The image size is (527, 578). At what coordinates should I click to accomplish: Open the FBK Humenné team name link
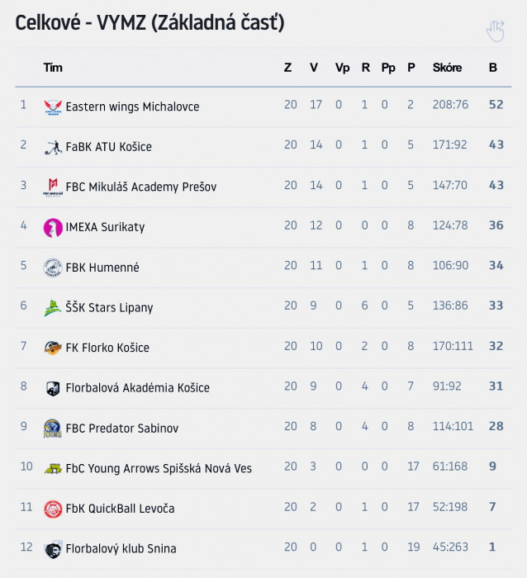pyautogui.click(x=102, y=268)
